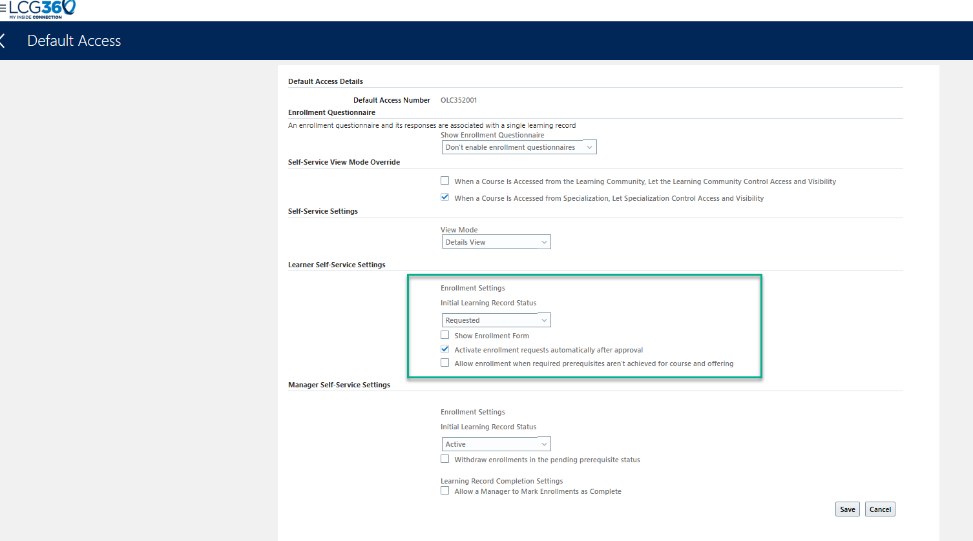
Task: Click the Default Access page title
Action: pyautogui.click(x=74, y=40)
